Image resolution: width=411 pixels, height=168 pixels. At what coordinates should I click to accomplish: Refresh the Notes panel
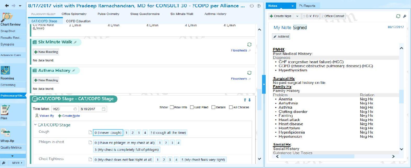click(398, 16)
